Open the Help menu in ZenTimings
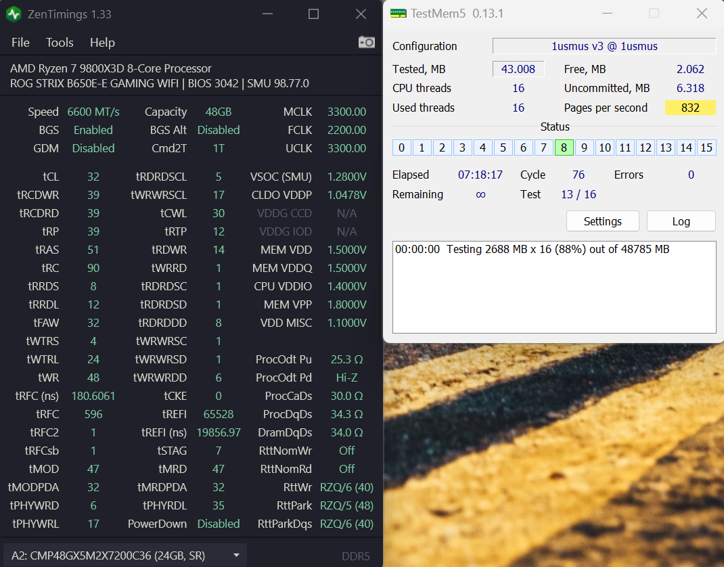724x567 pixels. click(102, 43)
